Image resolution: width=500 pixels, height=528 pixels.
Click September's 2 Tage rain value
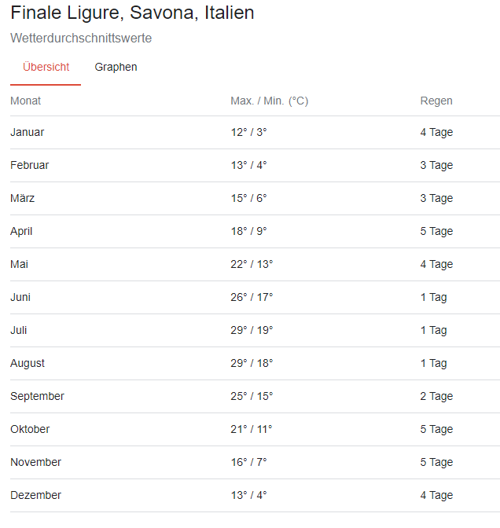click(x=436, y=396)
